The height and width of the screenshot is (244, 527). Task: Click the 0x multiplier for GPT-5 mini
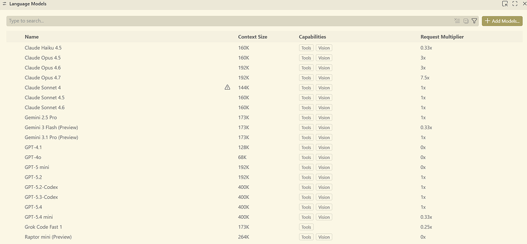(x=423, y=167)
